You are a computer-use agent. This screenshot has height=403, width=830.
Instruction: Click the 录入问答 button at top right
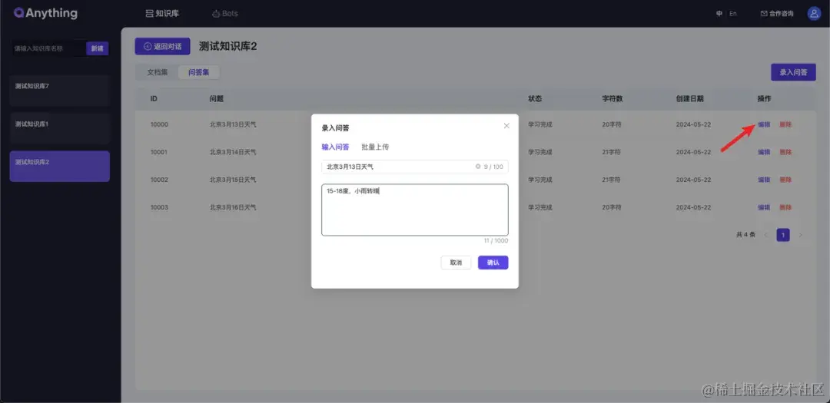793,72
